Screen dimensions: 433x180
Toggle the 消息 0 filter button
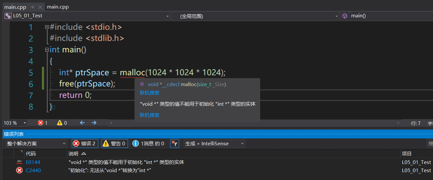[149, 143]
